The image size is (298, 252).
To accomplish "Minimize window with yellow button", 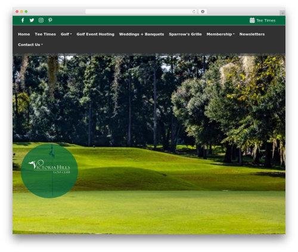I will [21, 12].
